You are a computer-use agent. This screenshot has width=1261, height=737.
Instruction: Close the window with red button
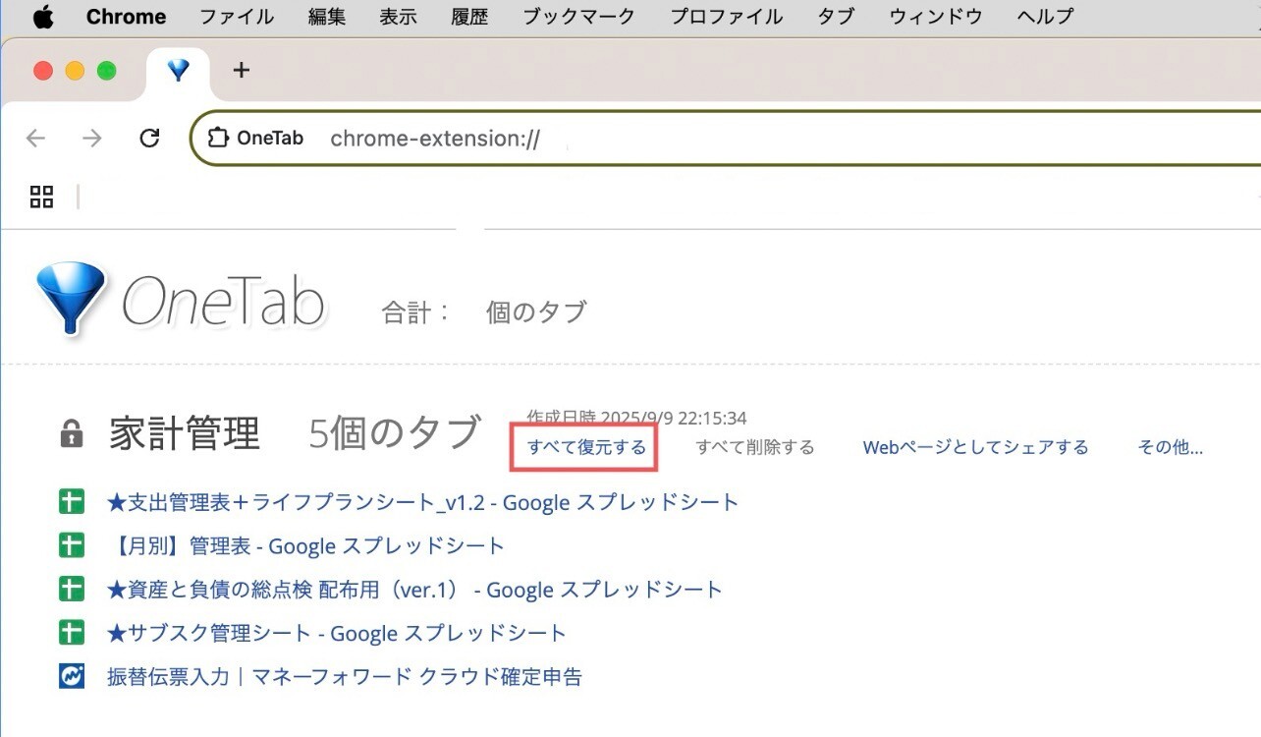(43, 71)
